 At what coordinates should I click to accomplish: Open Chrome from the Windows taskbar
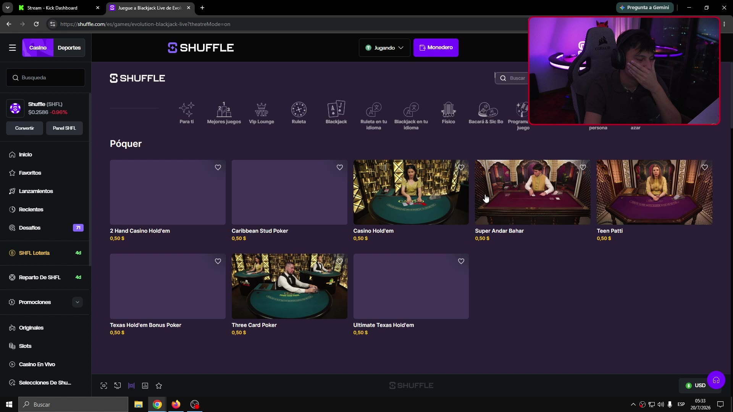(x=157, y=404)
